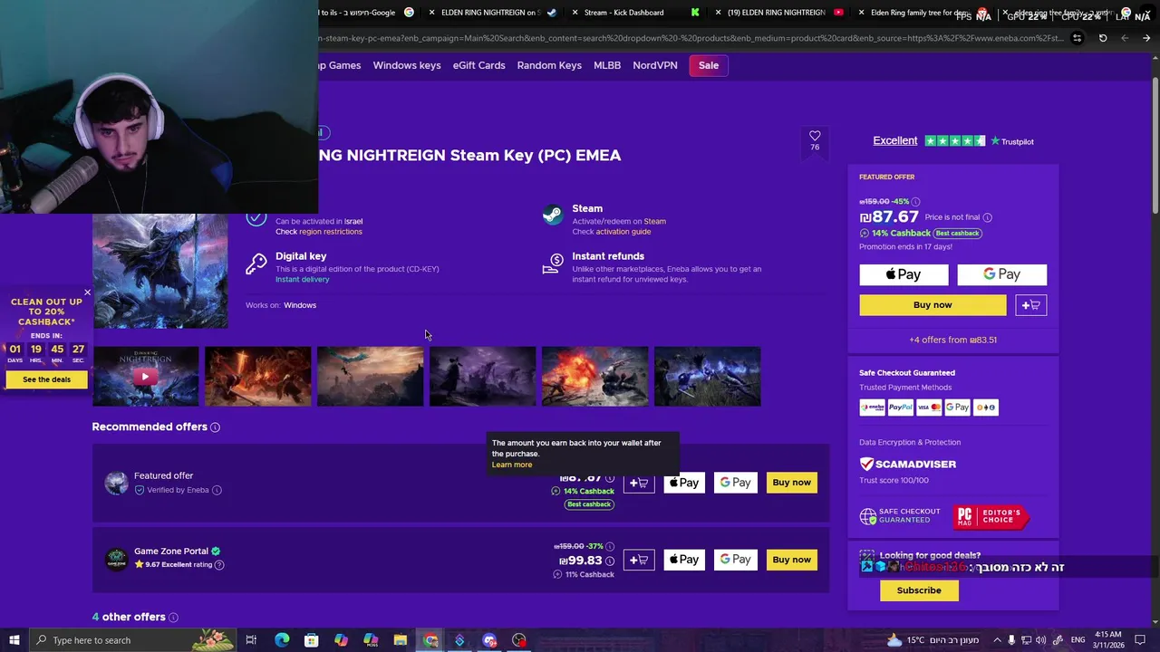The image size is (1160, 652).
Task: Show info beside Game Zone Portal 99.83 price
Action: [610, 561]
